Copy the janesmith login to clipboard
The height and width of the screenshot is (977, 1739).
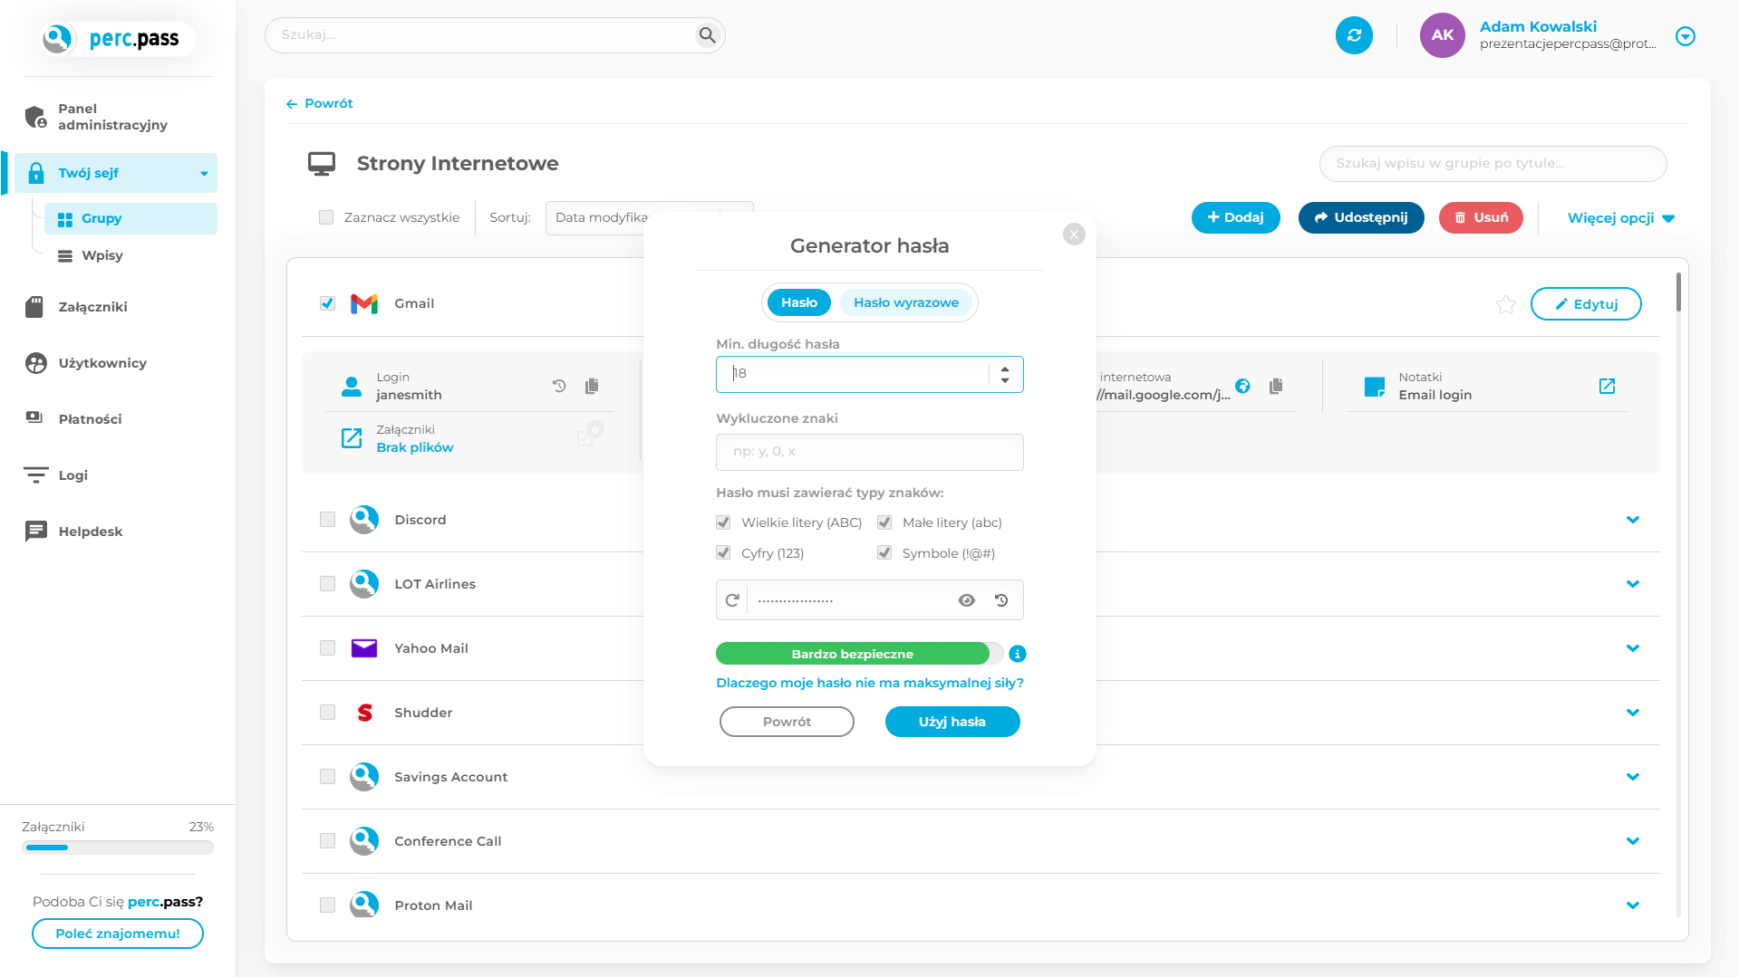tap(592, 387)
